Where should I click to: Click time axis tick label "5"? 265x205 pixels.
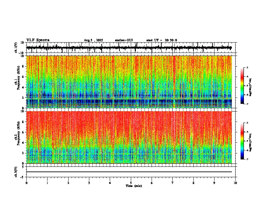[131, 183]
